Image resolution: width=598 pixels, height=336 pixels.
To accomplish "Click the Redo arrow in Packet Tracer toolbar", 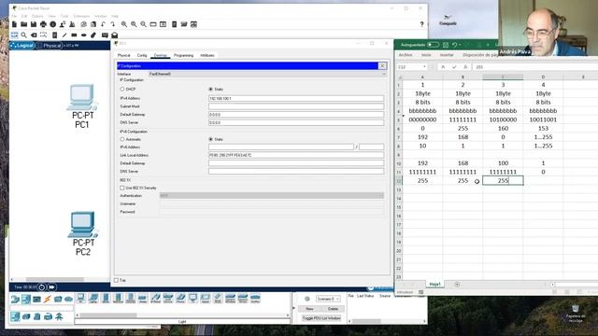I will [x=112, y=24].
